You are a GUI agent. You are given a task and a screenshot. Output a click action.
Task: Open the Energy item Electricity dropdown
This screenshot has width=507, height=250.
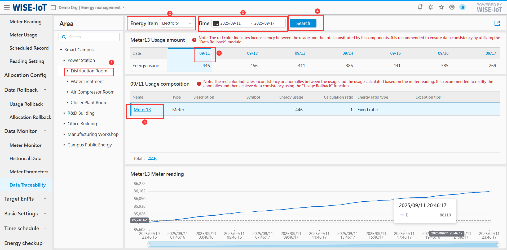pos(177,23)
